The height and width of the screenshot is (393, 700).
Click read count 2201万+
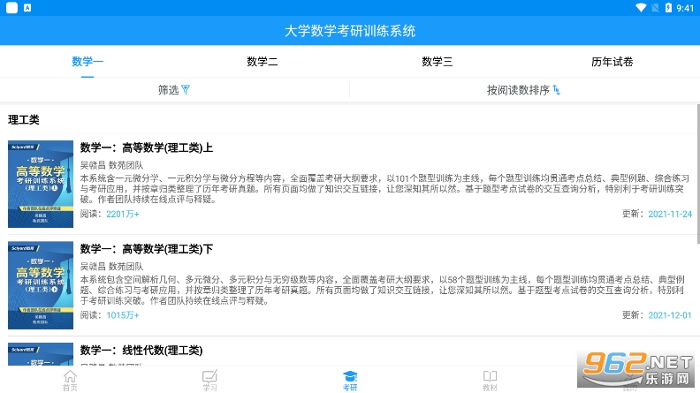tap(123, 214)
